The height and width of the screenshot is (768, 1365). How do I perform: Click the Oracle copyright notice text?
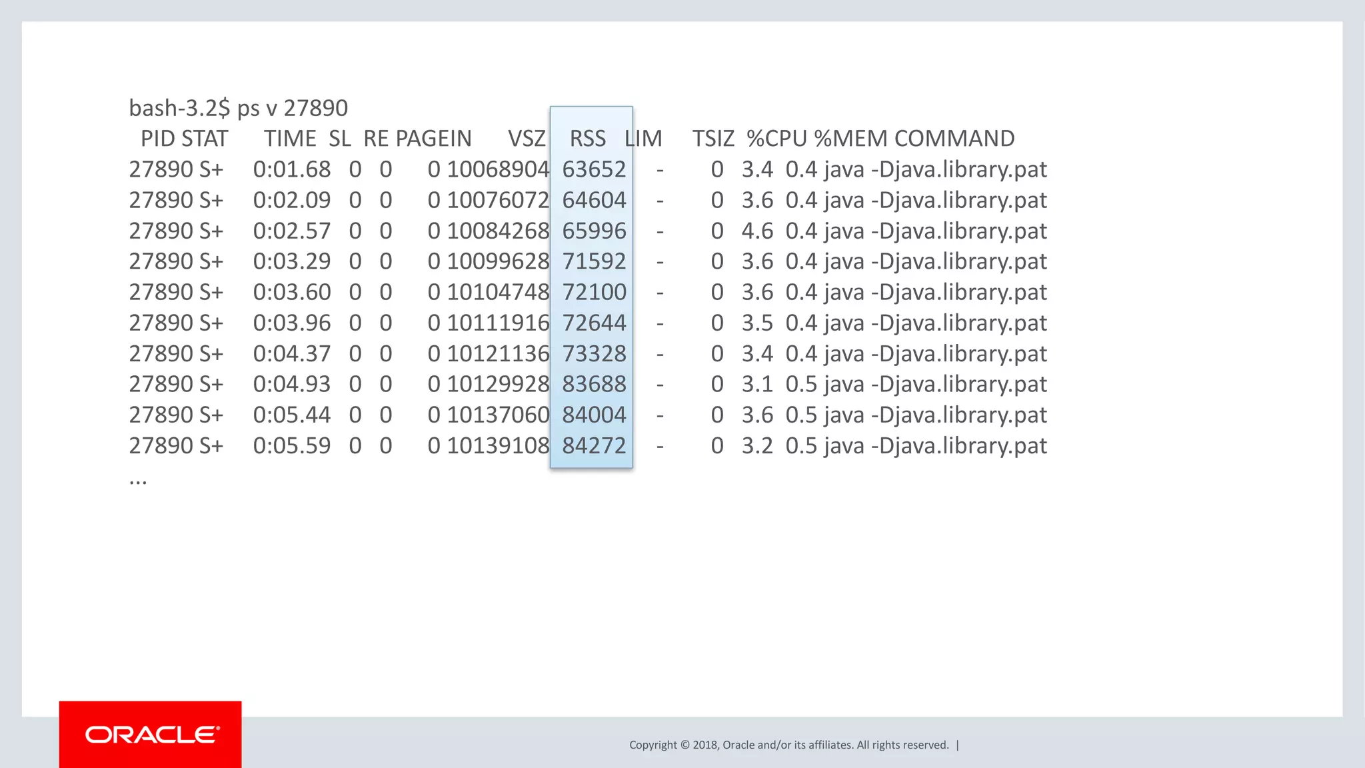tap(789, 745)
